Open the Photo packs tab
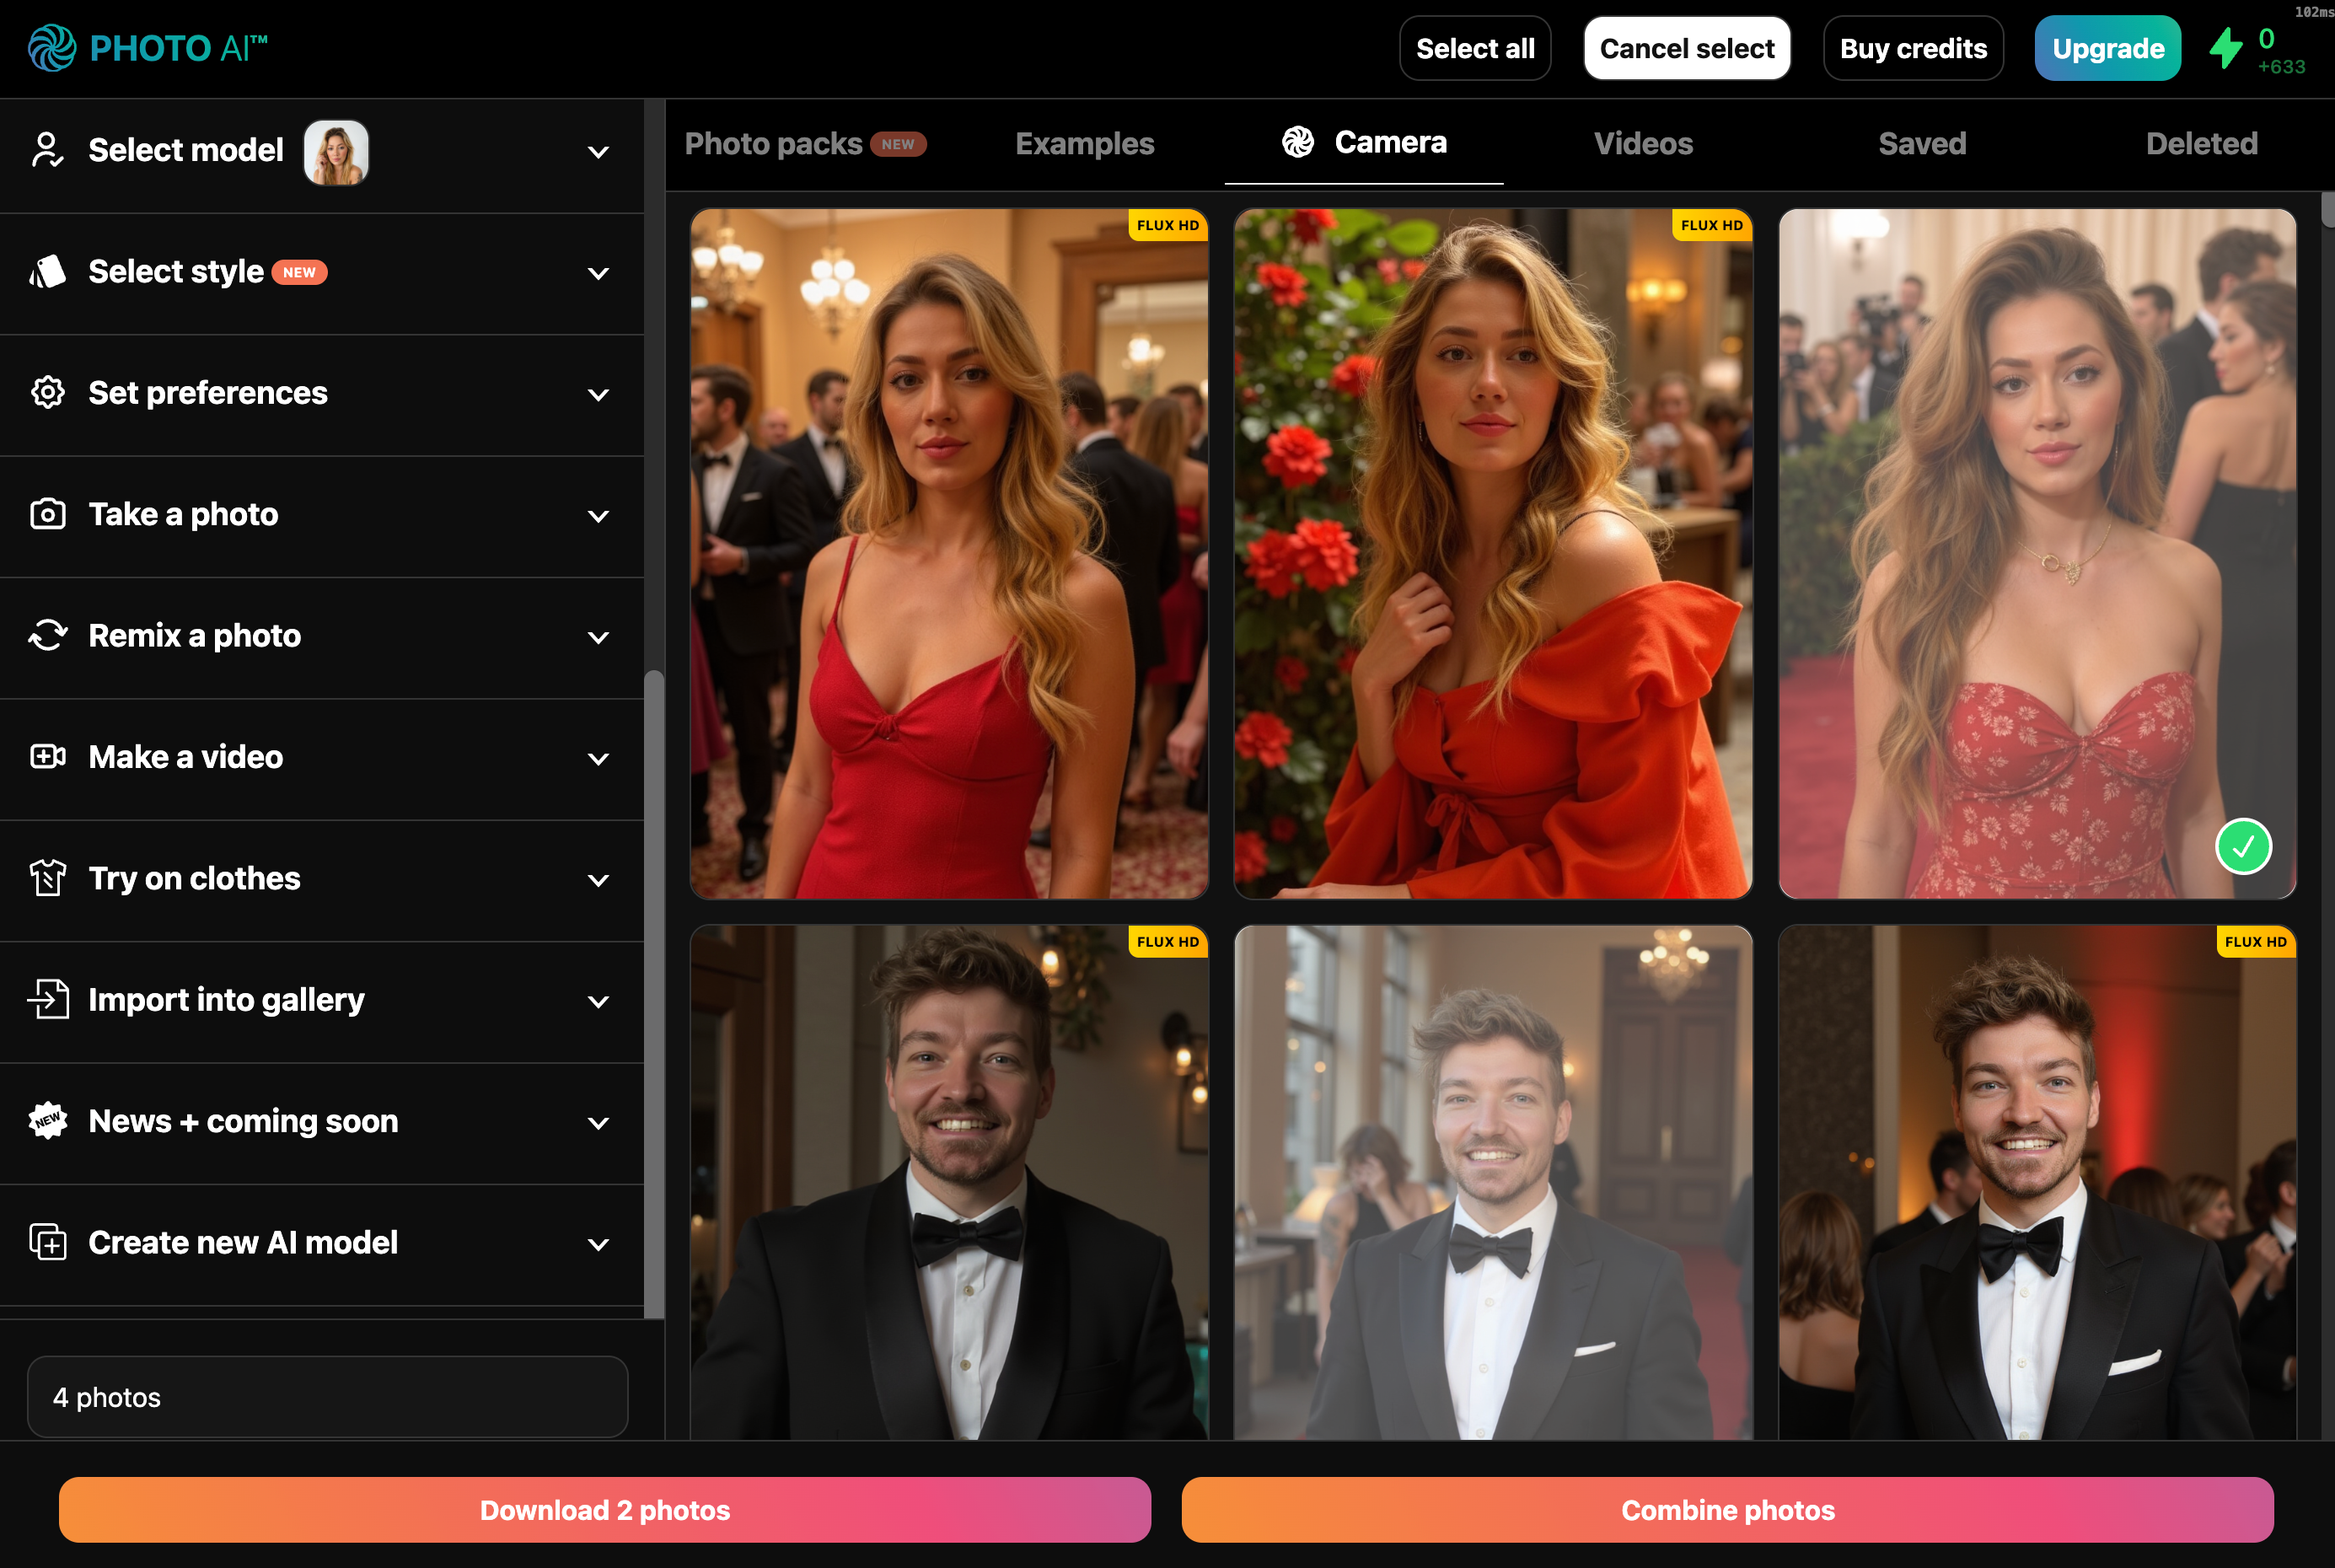Viewport: 2335px width, 1568px height. (x=773, y=144)
